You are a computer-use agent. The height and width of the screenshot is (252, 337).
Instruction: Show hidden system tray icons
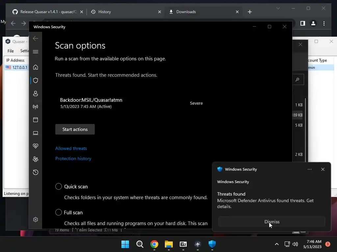277,244
